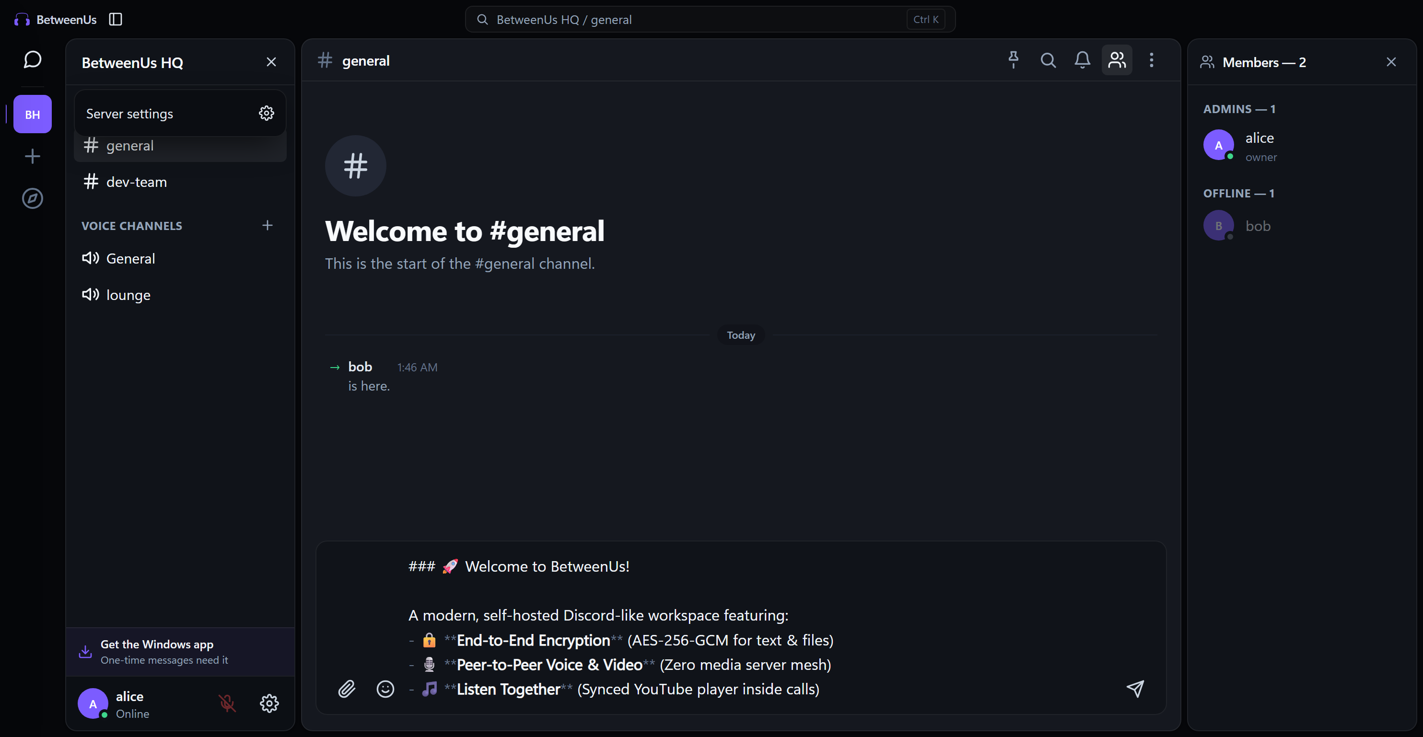Click the Today date separator
1423x737 pixels.
[x=741, y=334]
